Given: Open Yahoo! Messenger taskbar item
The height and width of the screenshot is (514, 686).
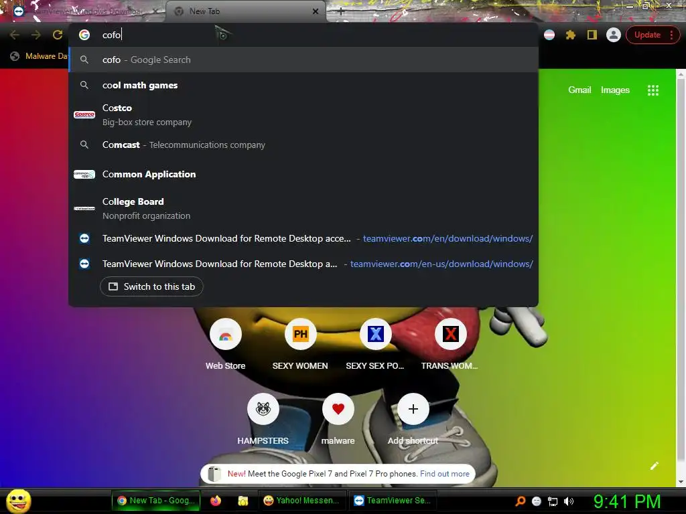Looking at the screenshot, I should tap(301, 501).
